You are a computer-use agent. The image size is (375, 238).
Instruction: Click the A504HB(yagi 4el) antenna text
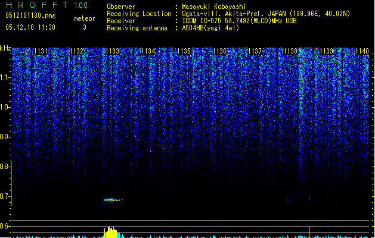[x=210, y=28]
